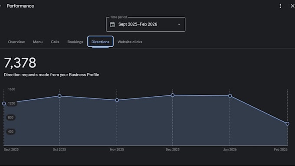The height and width of the screenshot is (166, 295).
Task: Click the Oct 2025 data point
Action: pyautogui.click(x=59, y=96)
